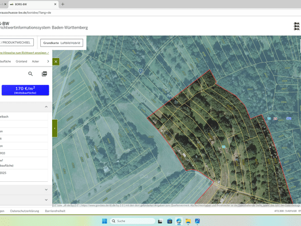Click the blue value badge right of the red zone
301x226 pixels.
(289, 119)
